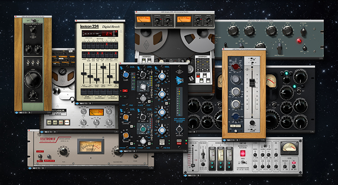This screenshot has height=185, width=338.
Task: Move Lexicon 224 Treble Decay fader
Action: point(103,67)
